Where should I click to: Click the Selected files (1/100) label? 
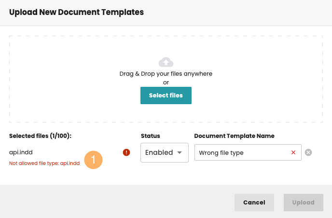pyautogui.click(x=40, y=136)
